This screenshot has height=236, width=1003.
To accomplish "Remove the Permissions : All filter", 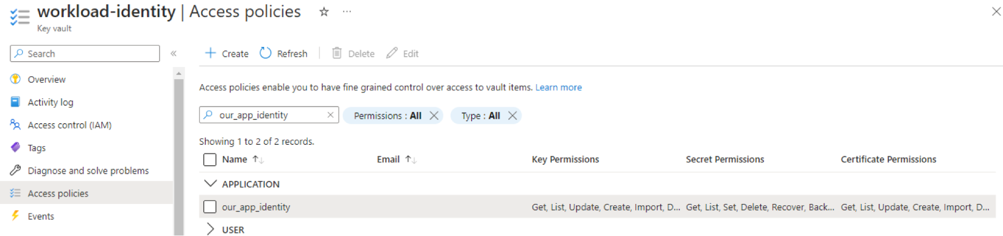I will pos(434,116).
